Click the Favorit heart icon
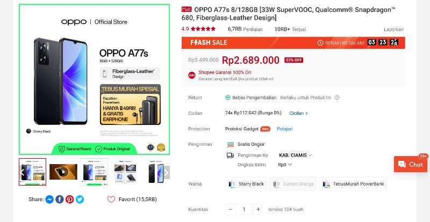 (111, 199)
